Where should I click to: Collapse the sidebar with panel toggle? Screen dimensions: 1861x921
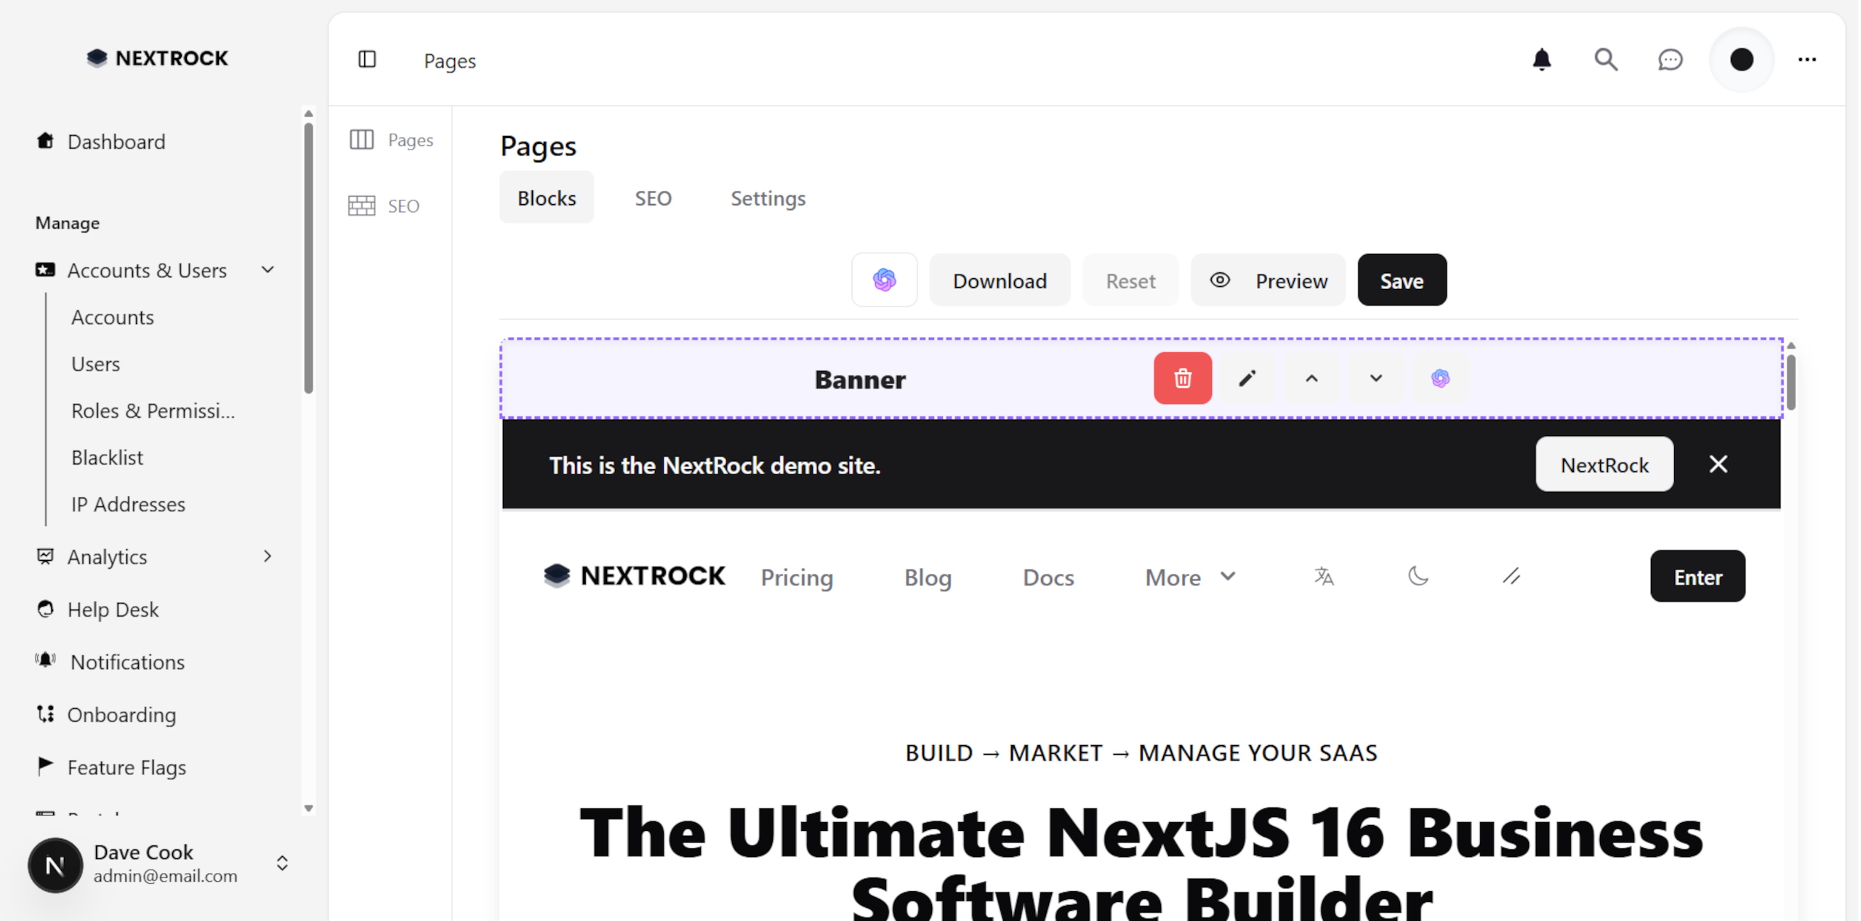[x=368, y=60]
